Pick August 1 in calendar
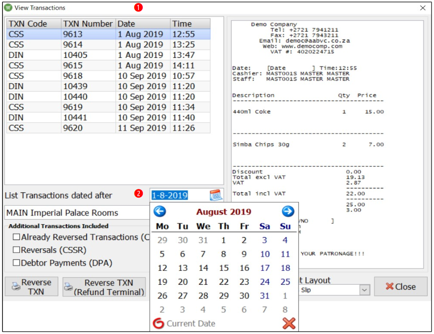This screenshot has height=334, width=434. pos(223,240)
